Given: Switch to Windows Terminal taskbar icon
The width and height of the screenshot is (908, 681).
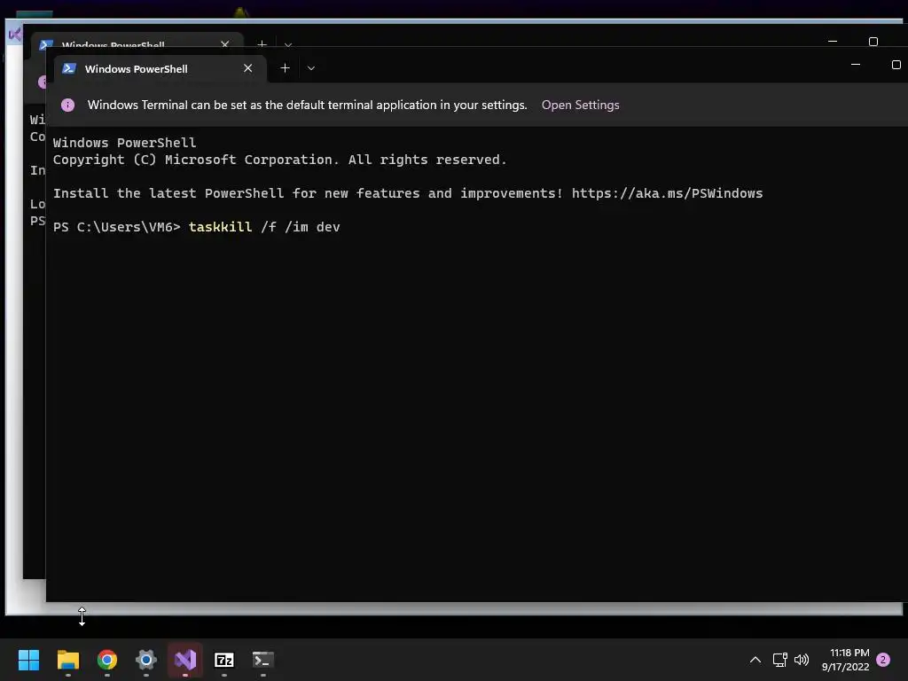Looking at the screenshot, I should 262,660.
